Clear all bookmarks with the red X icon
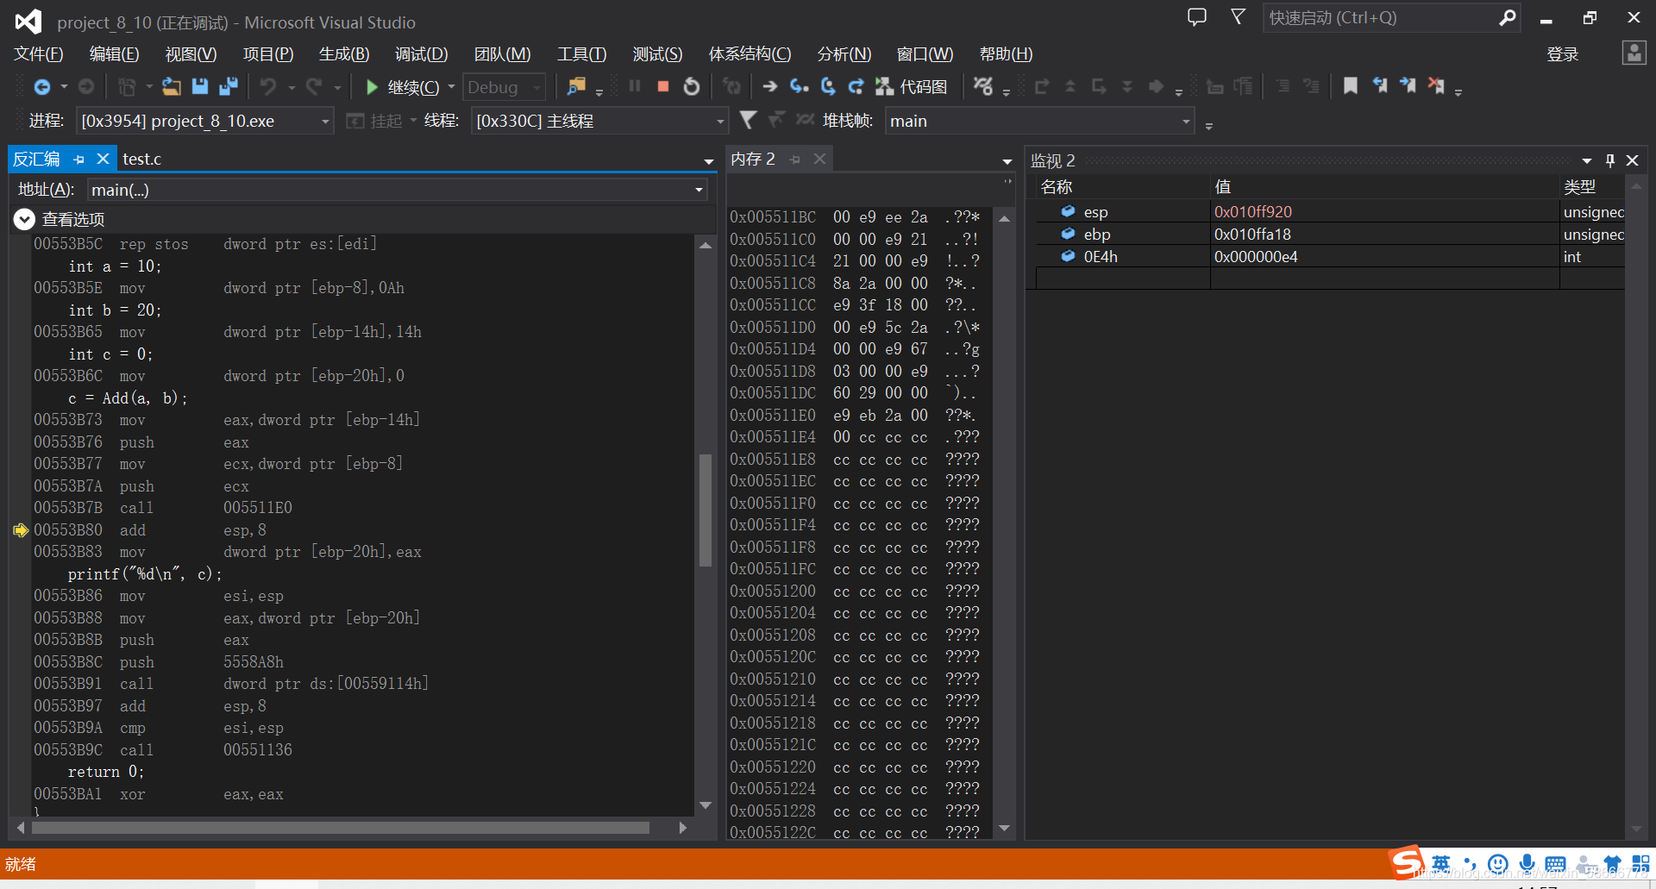The image size is (1656, 889). tap(1436, 86)
